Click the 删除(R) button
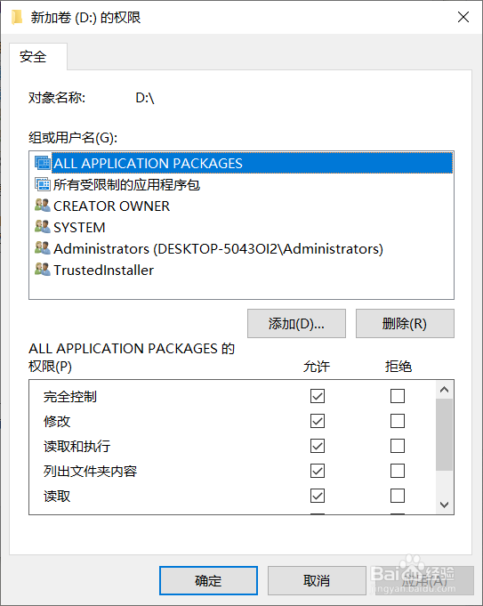 (405, 324)
